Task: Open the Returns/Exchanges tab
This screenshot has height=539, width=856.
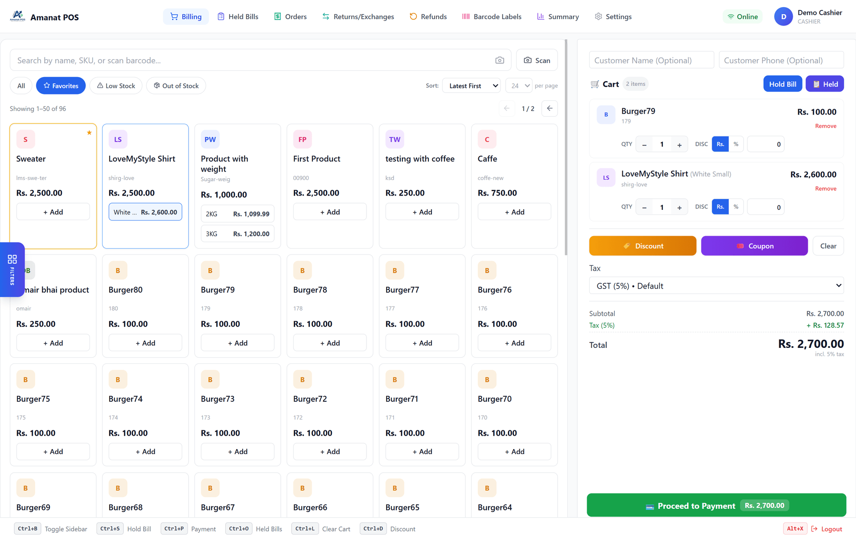Action: click(x=358, y=16)
